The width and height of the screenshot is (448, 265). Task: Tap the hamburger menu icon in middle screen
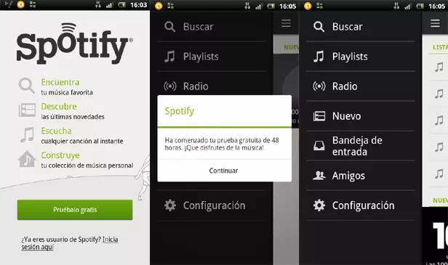(x=286, y=23)
